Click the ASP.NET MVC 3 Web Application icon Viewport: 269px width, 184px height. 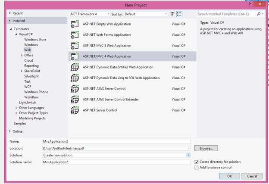click(75, 46)
